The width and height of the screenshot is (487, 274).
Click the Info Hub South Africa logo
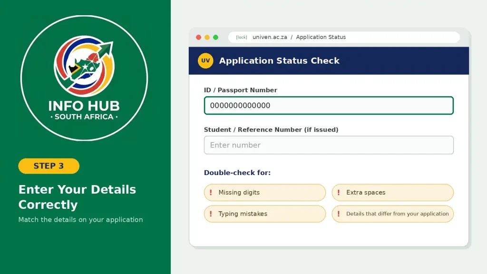point(84,78)
